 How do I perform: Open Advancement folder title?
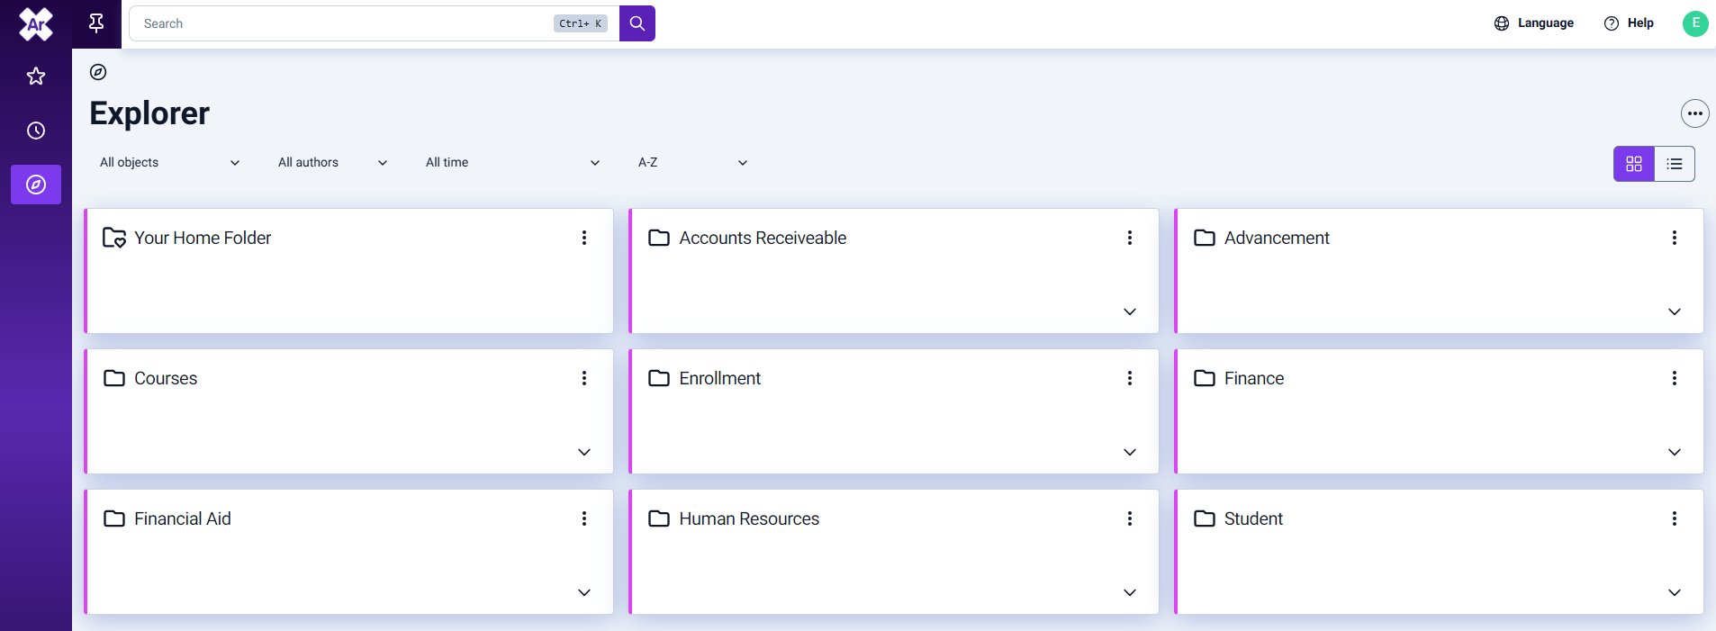(1277, 238)
